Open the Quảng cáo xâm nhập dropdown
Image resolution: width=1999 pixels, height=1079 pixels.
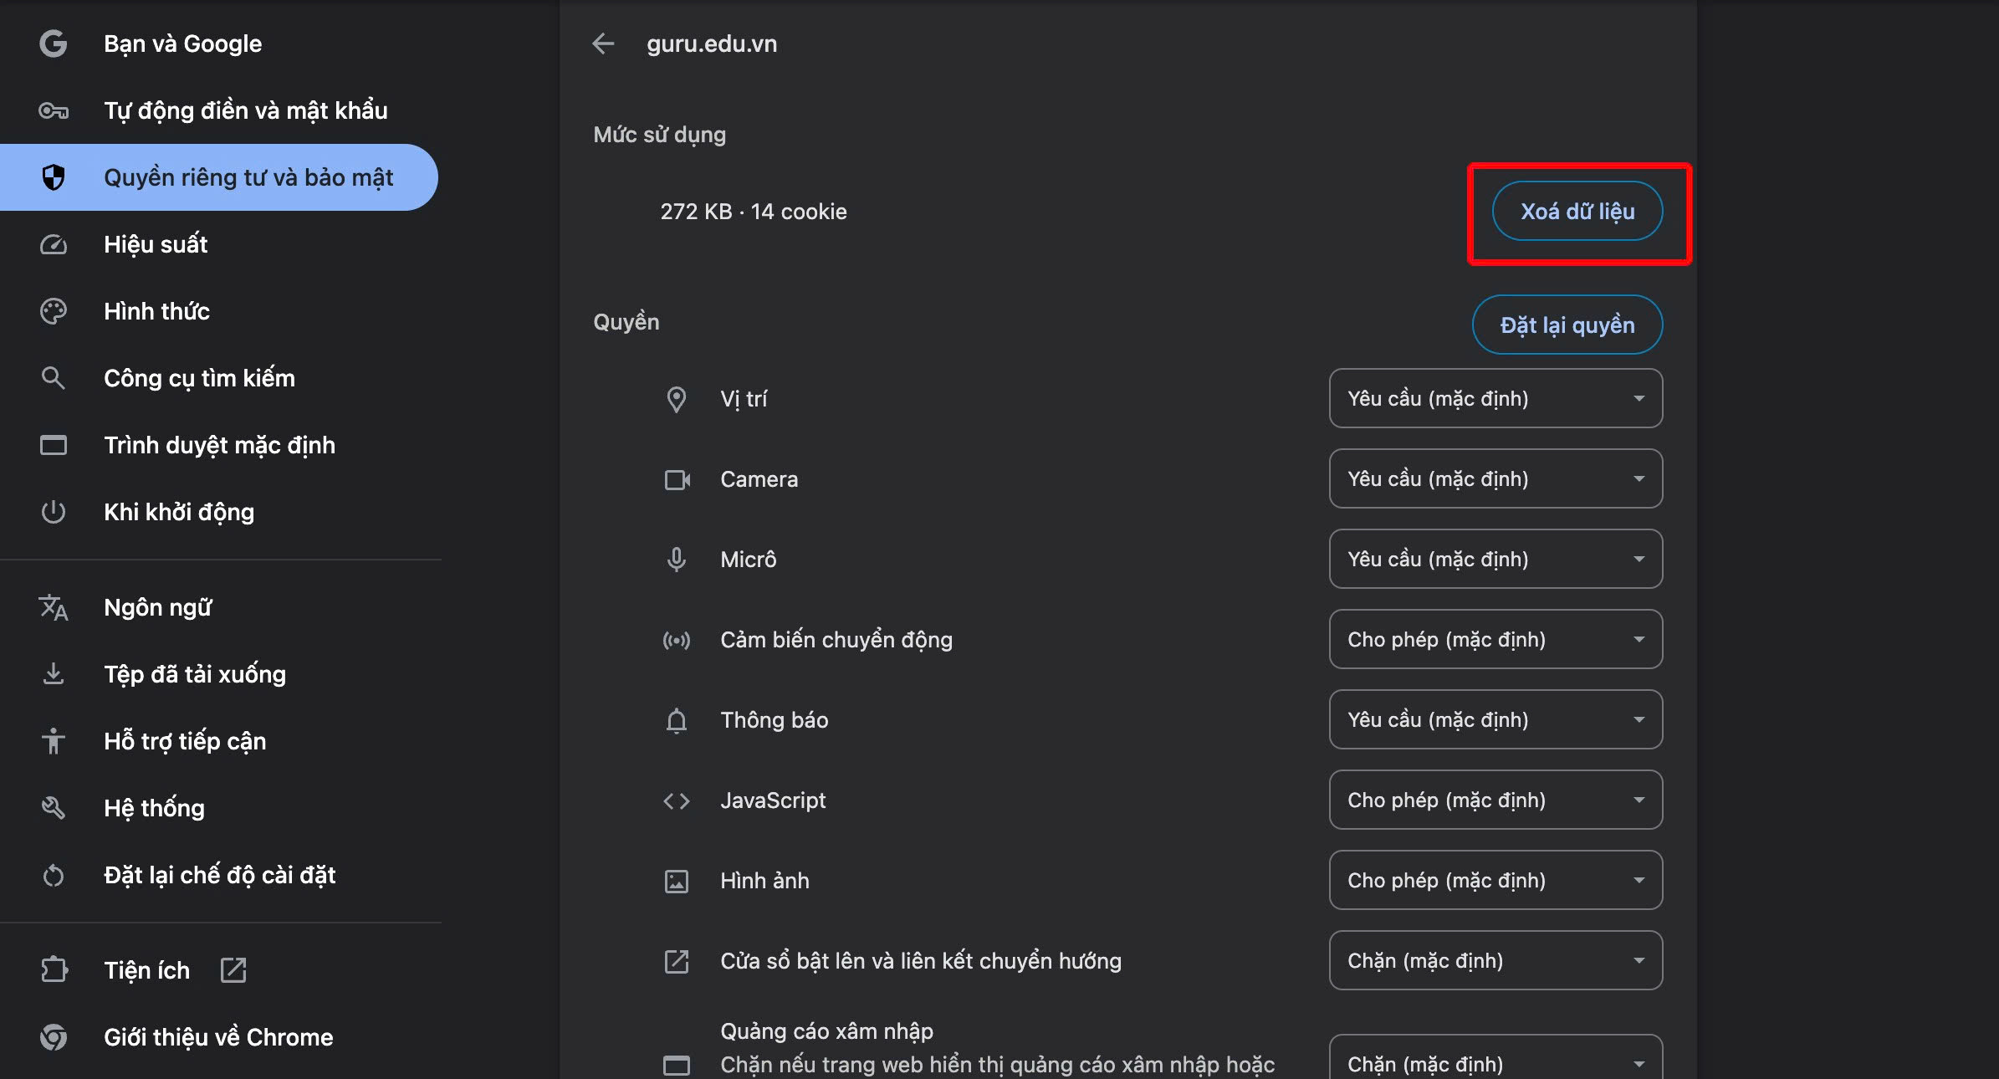click(x=1495, y=1058)
